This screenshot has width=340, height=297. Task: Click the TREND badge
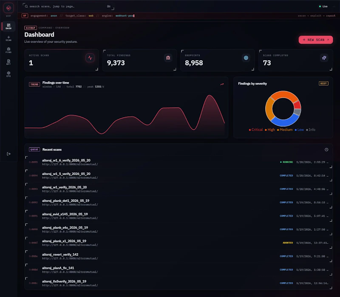click(x=34, y=84)
